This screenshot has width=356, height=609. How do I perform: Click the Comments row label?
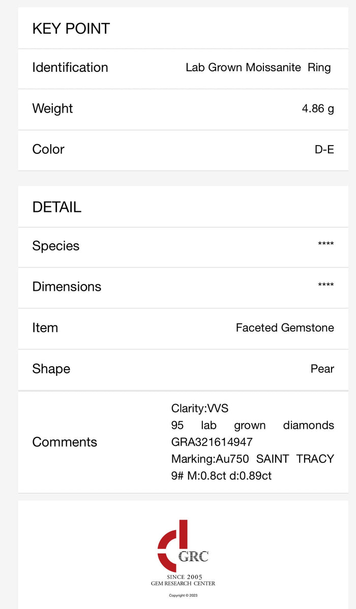point(65,442)
